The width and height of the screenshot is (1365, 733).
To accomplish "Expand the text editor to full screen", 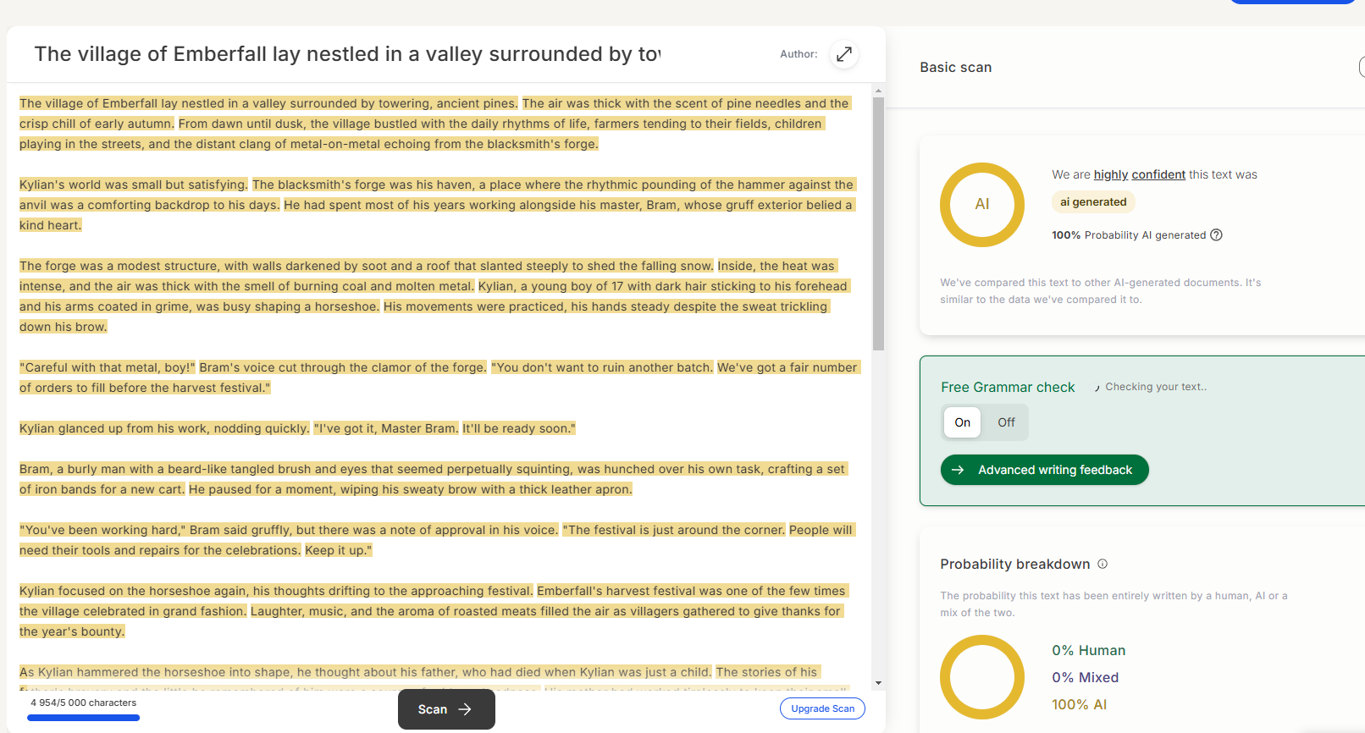I will pos(843,54).
